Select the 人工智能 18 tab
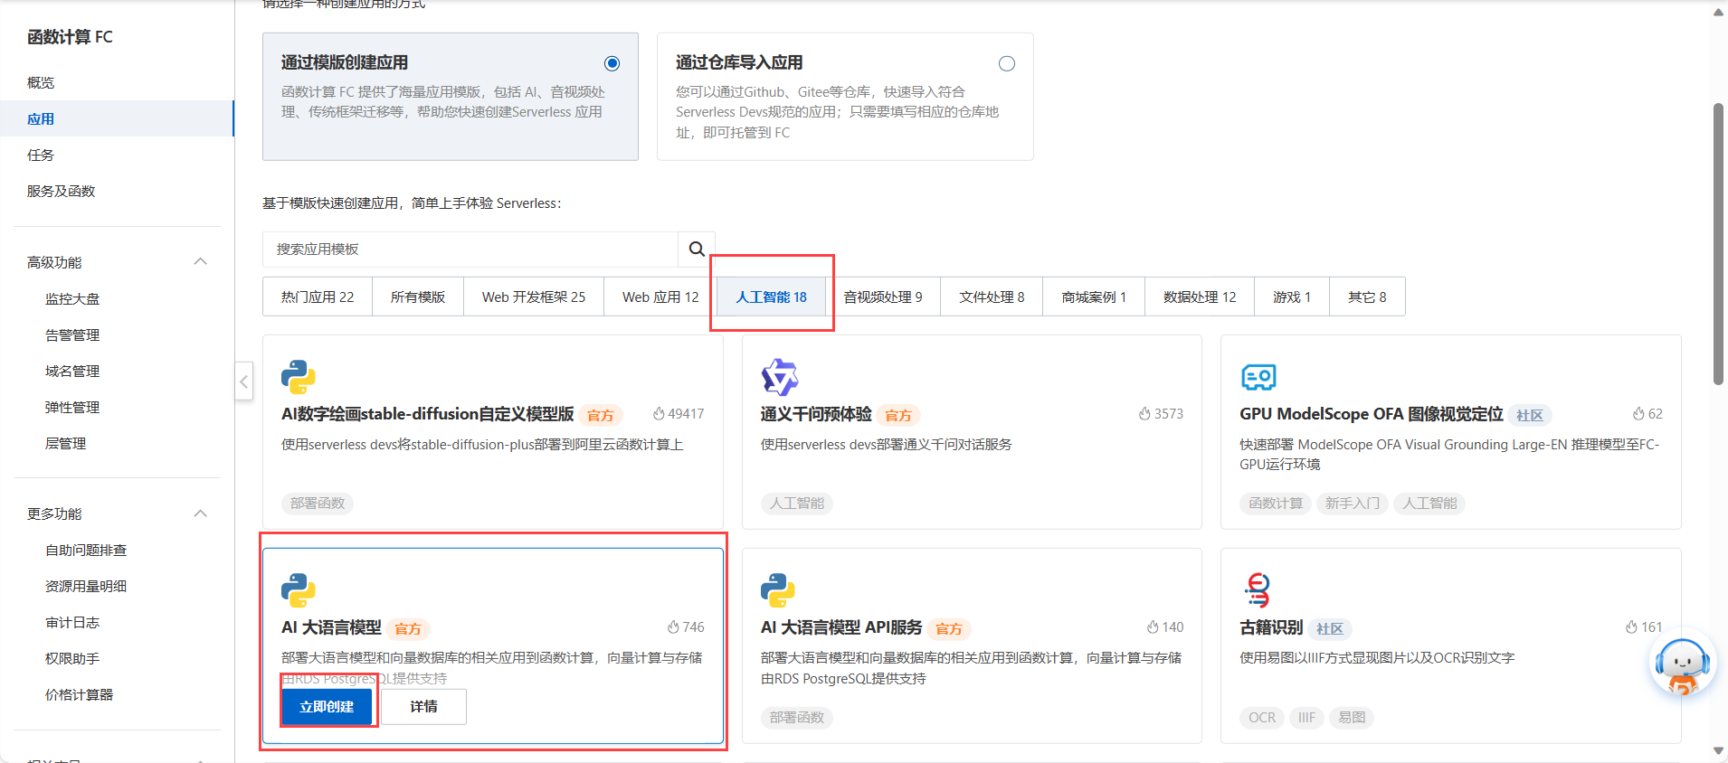Viewport: 1728px width, 763px height. tap(771, 297)
